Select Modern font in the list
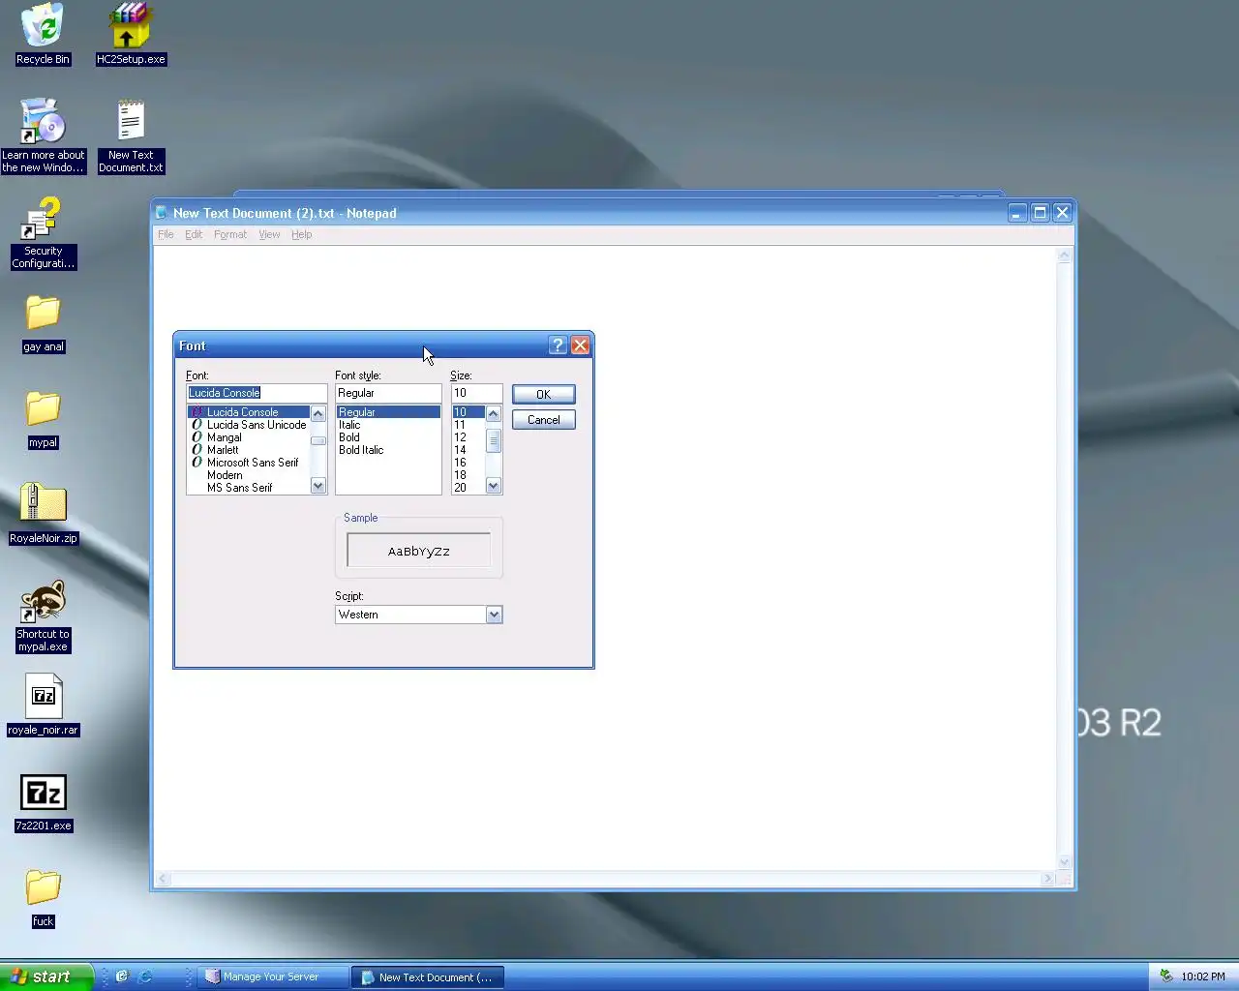Viewport: 1239px width, 991px height. tap(249, 475)
